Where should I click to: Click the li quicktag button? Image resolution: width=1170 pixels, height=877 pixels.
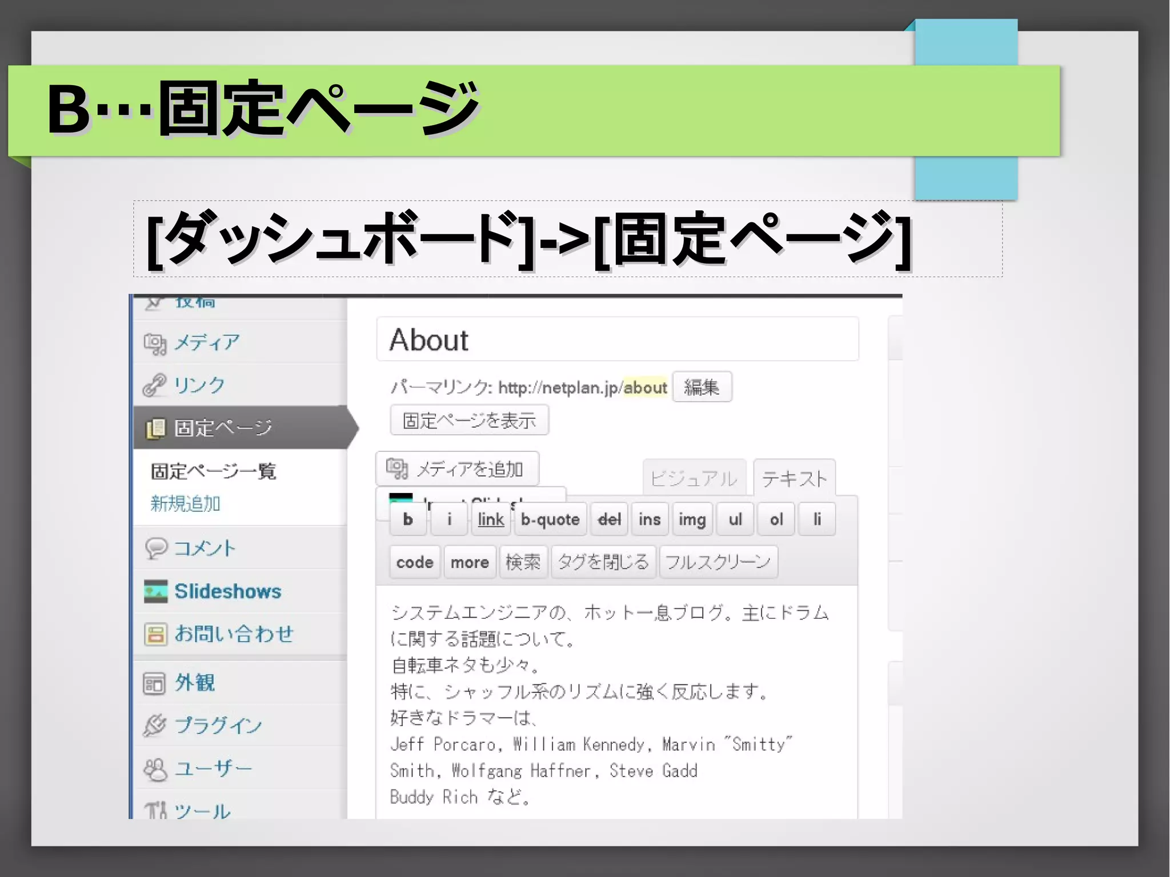(x=817, y=519)
